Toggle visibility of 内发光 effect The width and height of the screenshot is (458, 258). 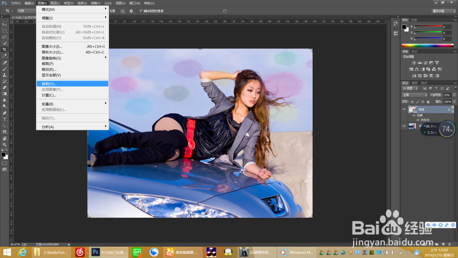coord(418,120)
